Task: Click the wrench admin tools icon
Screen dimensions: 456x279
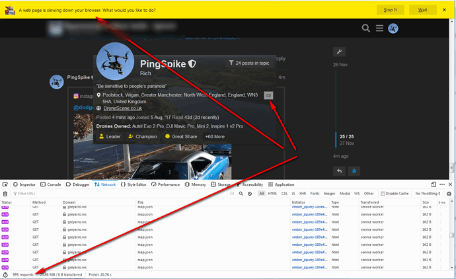Action: (339, 52)
